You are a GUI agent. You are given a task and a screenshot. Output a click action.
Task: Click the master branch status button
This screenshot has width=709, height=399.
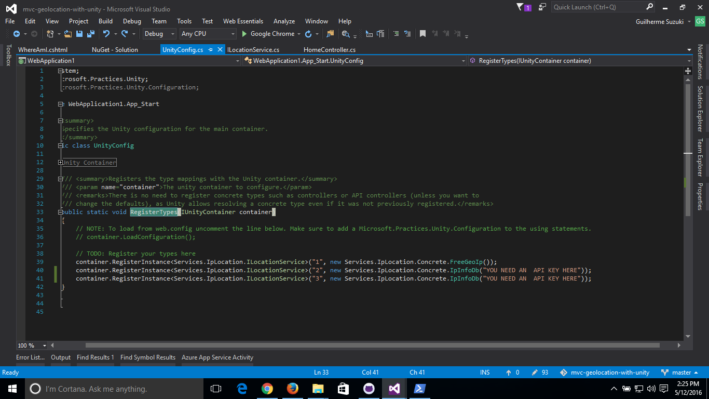681,373
